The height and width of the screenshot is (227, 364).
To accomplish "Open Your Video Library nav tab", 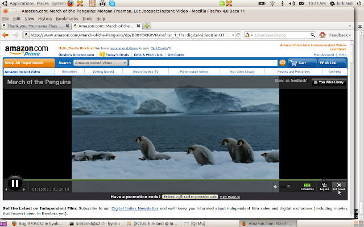I will 242,72.
